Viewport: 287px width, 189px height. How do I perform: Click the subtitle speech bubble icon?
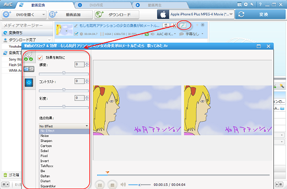coord(181,34)
